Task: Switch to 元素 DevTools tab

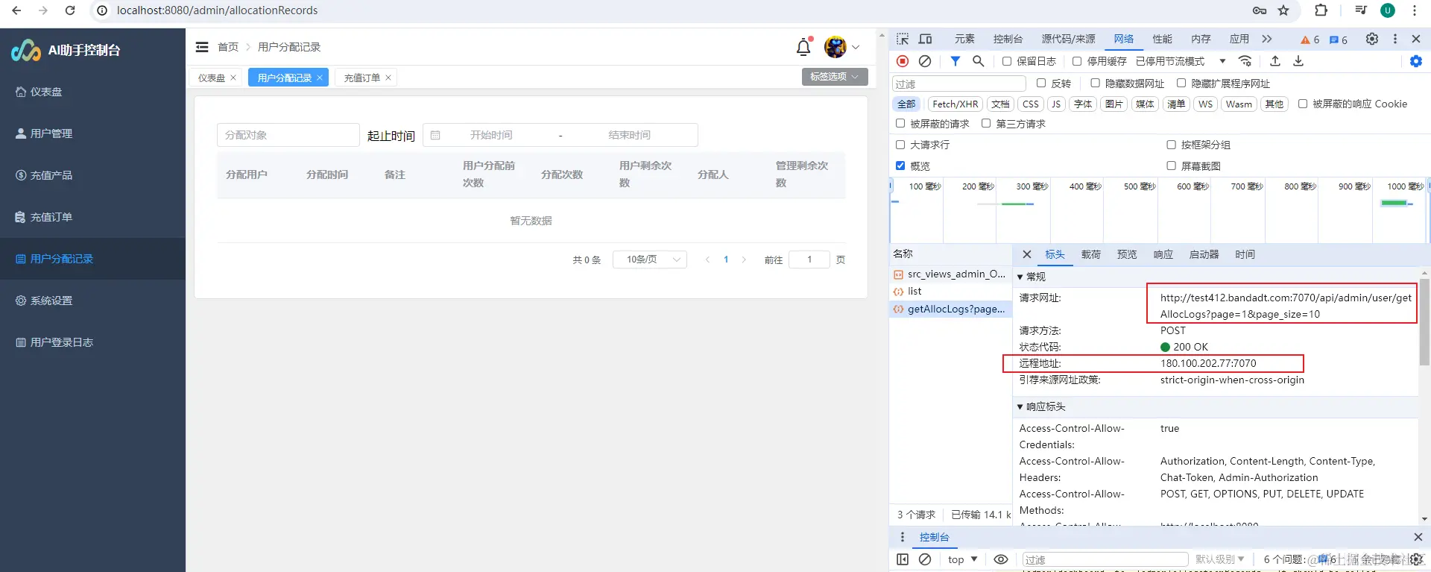Action: 964,39
